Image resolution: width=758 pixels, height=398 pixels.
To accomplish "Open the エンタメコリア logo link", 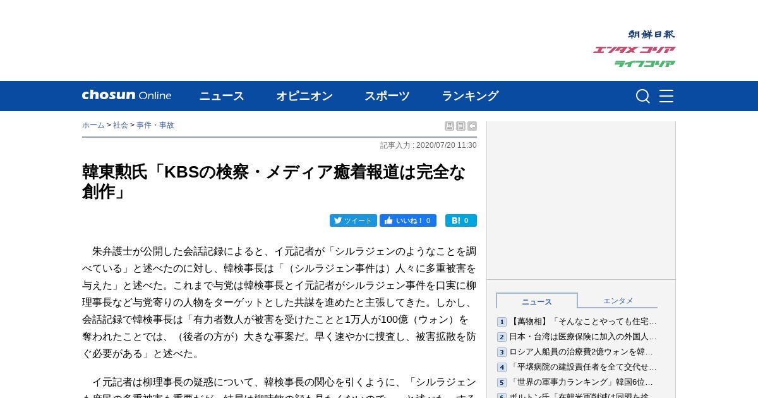I will click(634, 49).
